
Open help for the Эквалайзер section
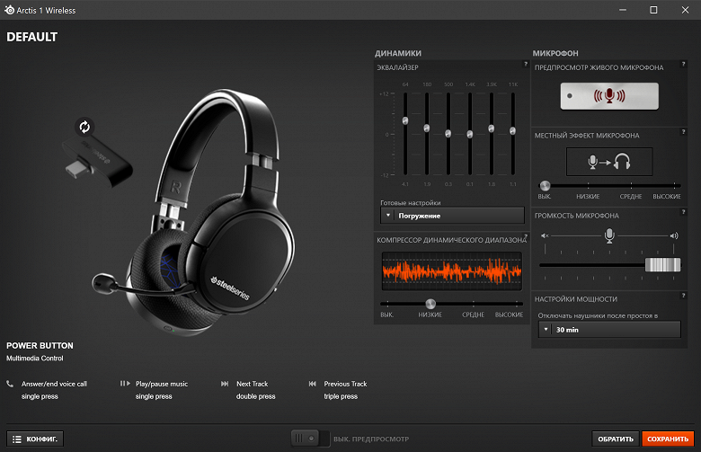pyautogui.click(x=526, y=65)
